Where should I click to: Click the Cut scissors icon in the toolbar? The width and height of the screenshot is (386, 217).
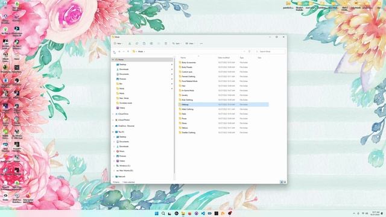coord(130,43)
